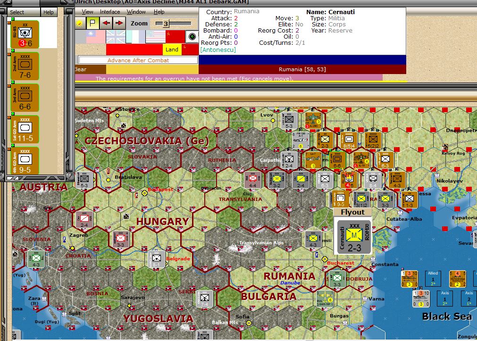Click the 8(5)4 Soviet army counter

click(349, 140)
